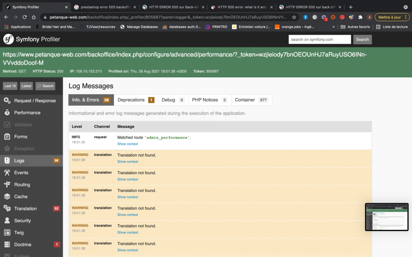The image size is (412, 257).
Task: Show context of second translation warning
Action: tap(128, 179)
